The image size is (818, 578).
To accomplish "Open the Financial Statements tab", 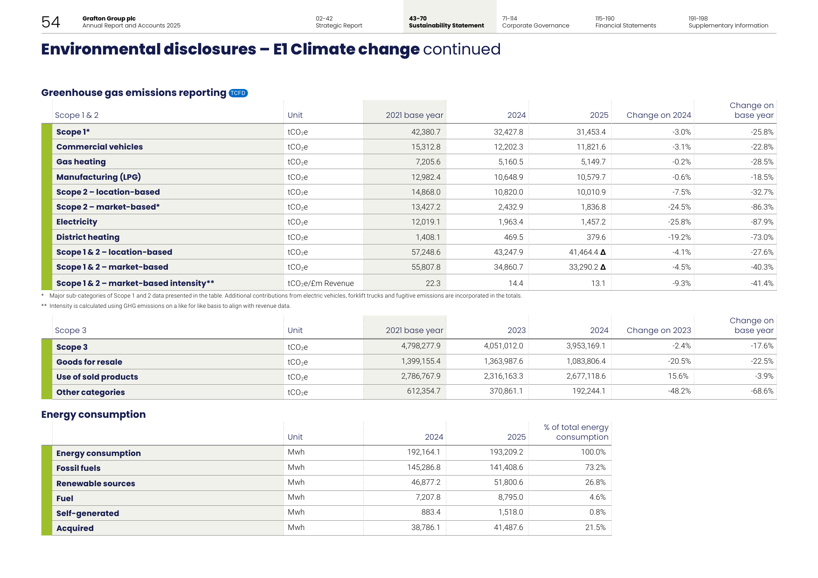I will 625,22.
